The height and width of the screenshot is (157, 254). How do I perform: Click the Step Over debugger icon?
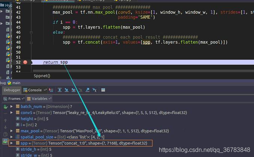tap(60, 90)
